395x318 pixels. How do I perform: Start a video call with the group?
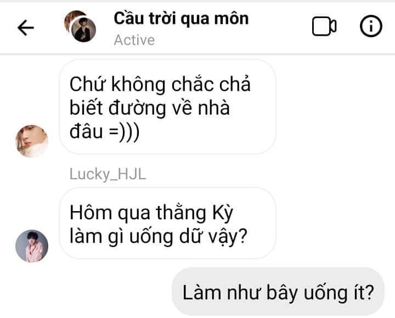pos(324,26)
